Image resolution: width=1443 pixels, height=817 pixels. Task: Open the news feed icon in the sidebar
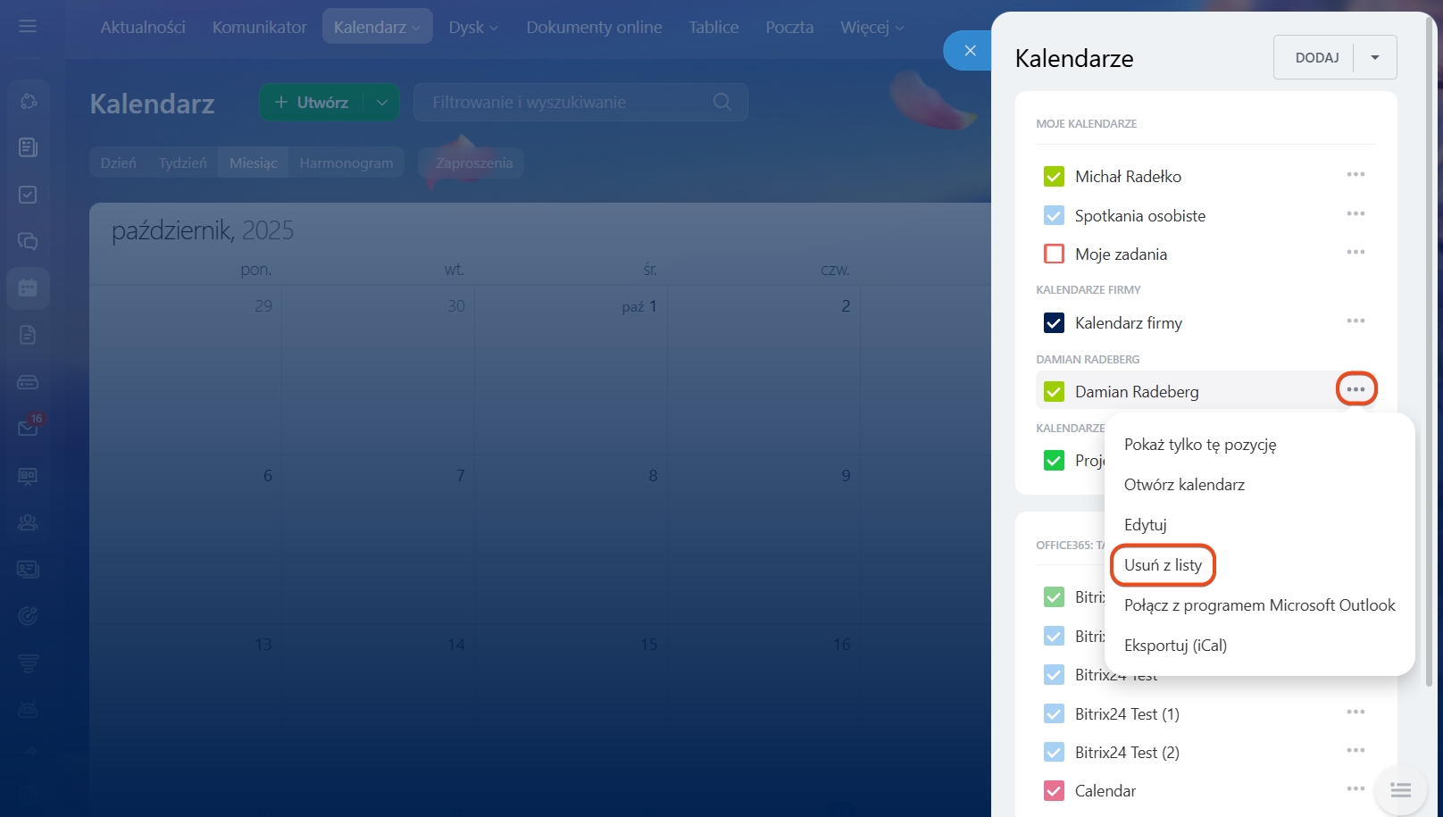[x=28, y=147]
